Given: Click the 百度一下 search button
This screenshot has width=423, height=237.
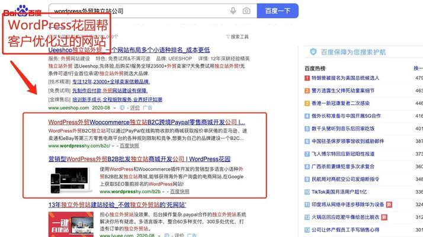Looking at the screenshot, I should (278, 11).
